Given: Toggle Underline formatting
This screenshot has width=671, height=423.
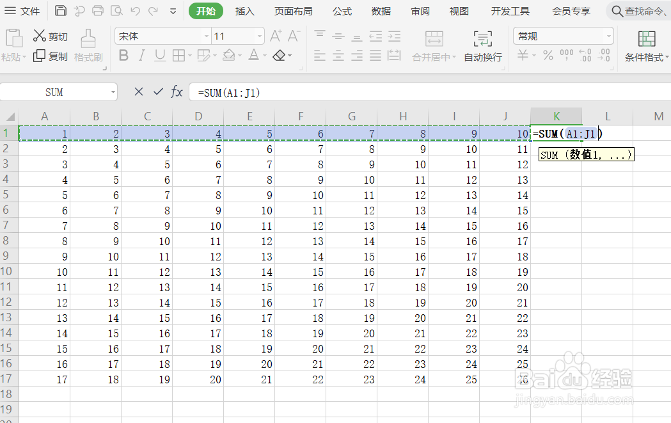Looking at the screenshot, I should (160, 55).
